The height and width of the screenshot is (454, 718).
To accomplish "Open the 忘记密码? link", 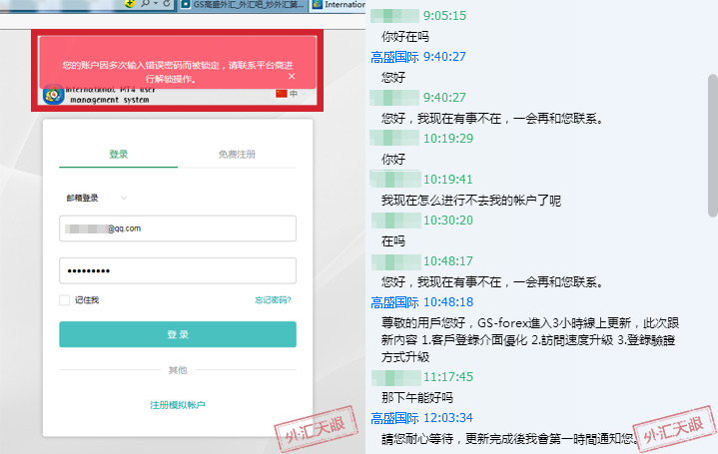I will [x=273, y=300].
